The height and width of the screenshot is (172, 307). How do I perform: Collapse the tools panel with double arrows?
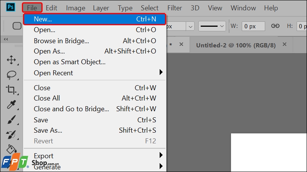[6, 39]
